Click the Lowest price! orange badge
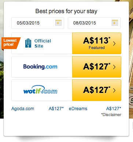 click(11, 43)
